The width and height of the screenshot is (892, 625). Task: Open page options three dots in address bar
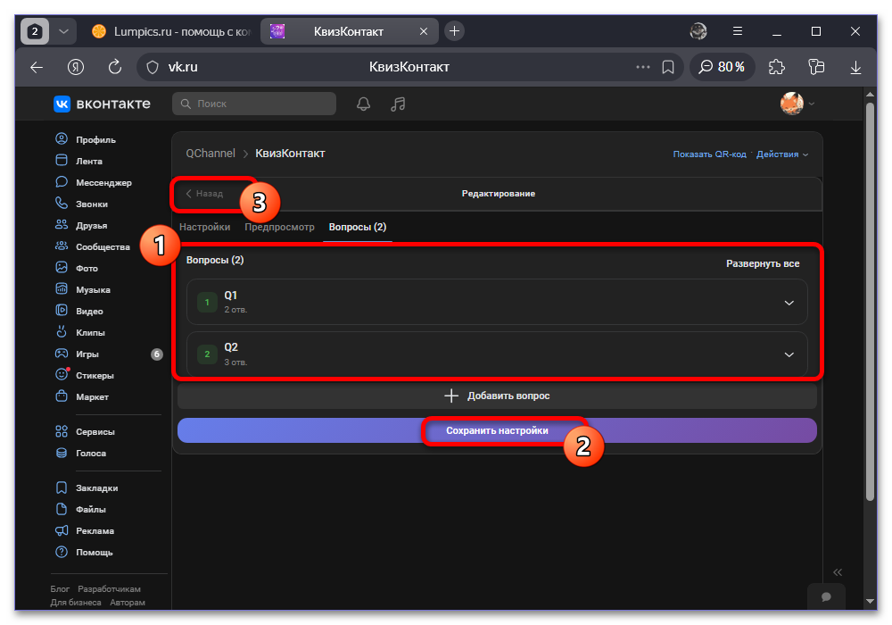click(643, 67)
